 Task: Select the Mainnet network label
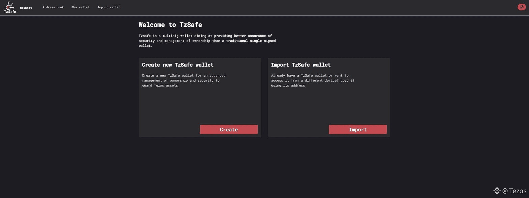[x=26, y=8]
